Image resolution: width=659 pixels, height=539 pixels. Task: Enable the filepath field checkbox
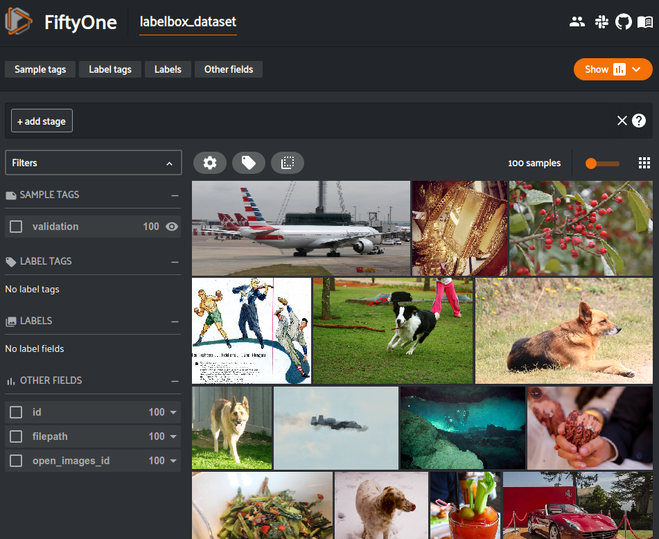tap(16, 436)
